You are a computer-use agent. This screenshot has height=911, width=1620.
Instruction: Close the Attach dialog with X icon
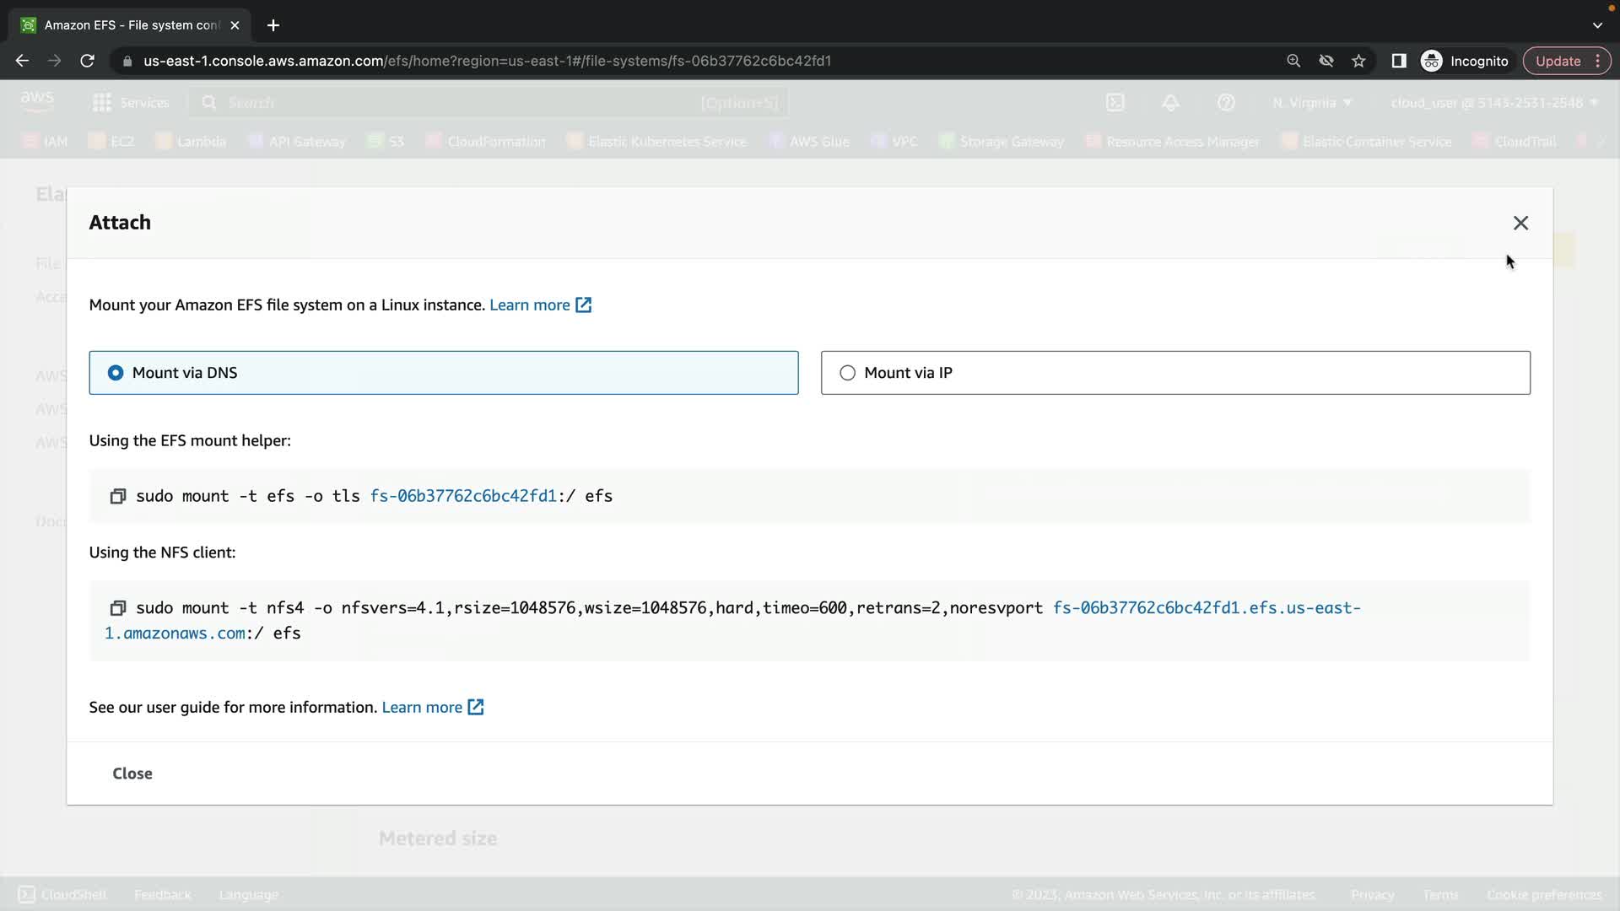(1520, 223)
